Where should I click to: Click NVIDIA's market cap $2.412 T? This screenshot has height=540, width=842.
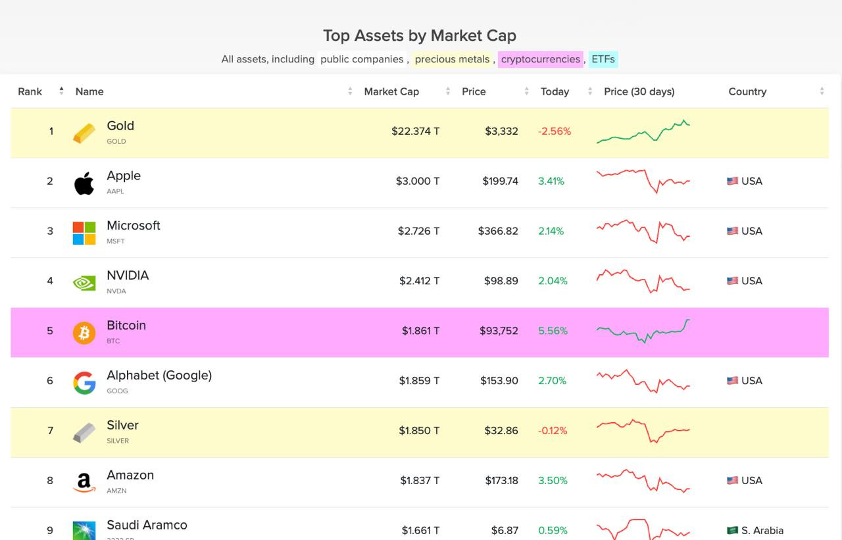419,281
